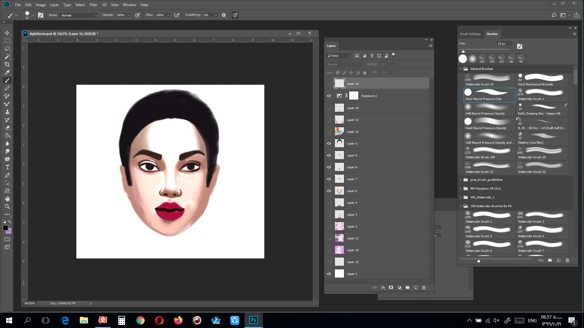Select the Blur tool
This screenshot has width=584, height=328.
tap(7, 143)
